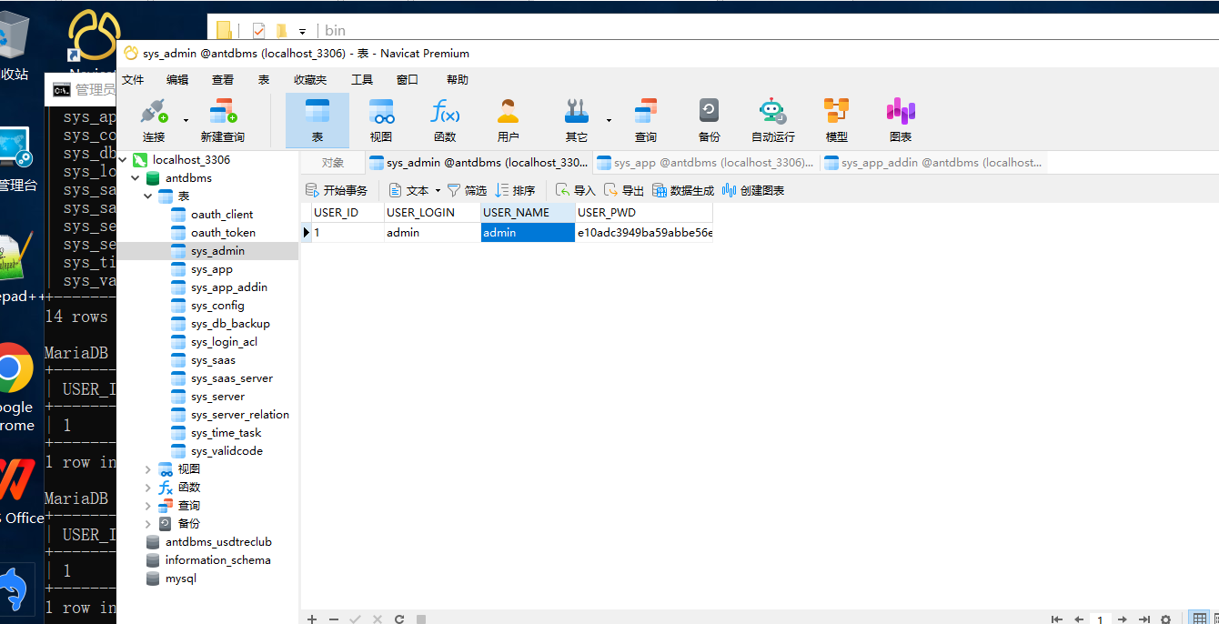The width and height of the screenshot is (1219, 624).
Task: Open the View menu
Action: pyautogui.click(x=223, y=80)
